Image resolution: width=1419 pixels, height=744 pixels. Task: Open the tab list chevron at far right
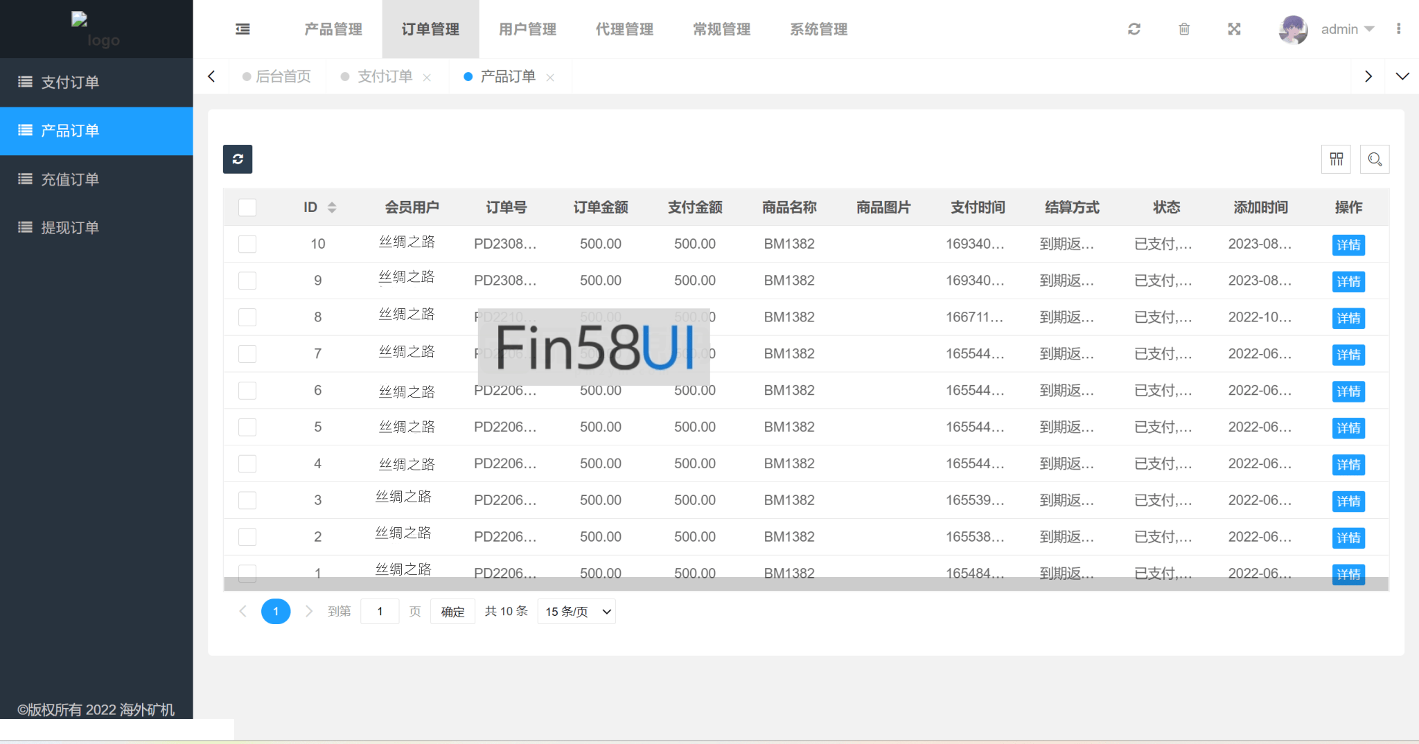pyautogui.click(x=1404, y=76)
